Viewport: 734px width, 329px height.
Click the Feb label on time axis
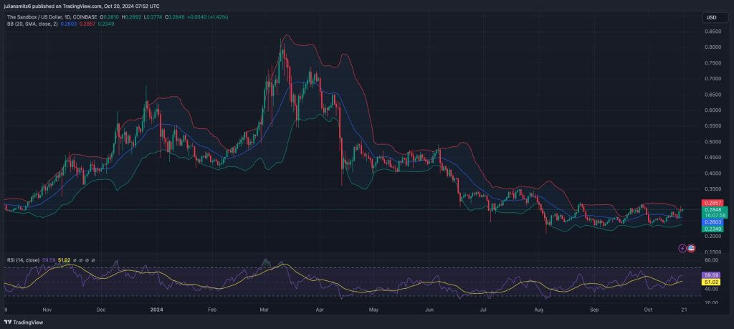click(x=211, y=310)
